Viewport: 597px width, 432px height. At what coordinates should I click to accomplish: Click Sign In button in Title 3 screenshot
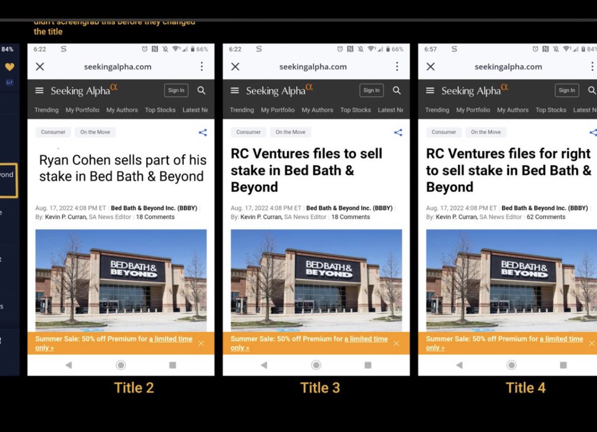tap(372, 90)
